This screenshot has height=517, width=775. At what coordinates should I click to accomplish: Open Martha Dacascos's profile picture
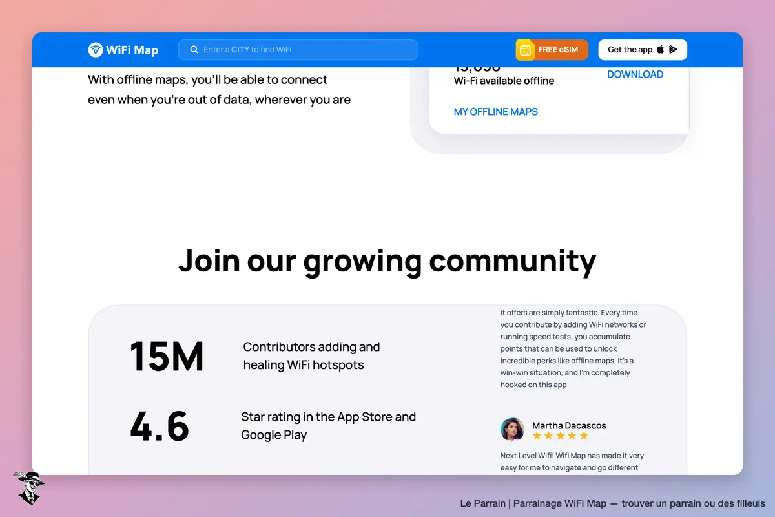tap(512, 429)
